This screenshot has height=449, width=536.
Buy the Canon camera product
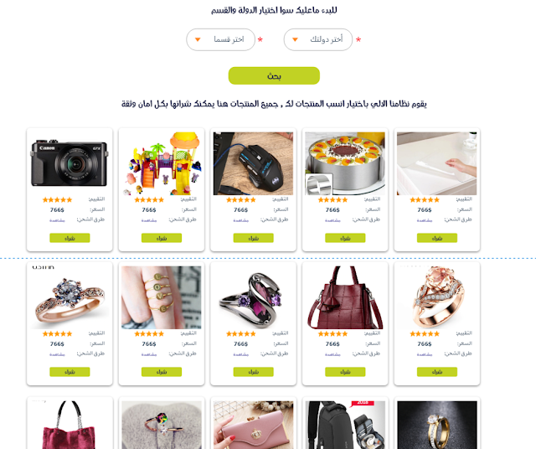pos(70,238)
